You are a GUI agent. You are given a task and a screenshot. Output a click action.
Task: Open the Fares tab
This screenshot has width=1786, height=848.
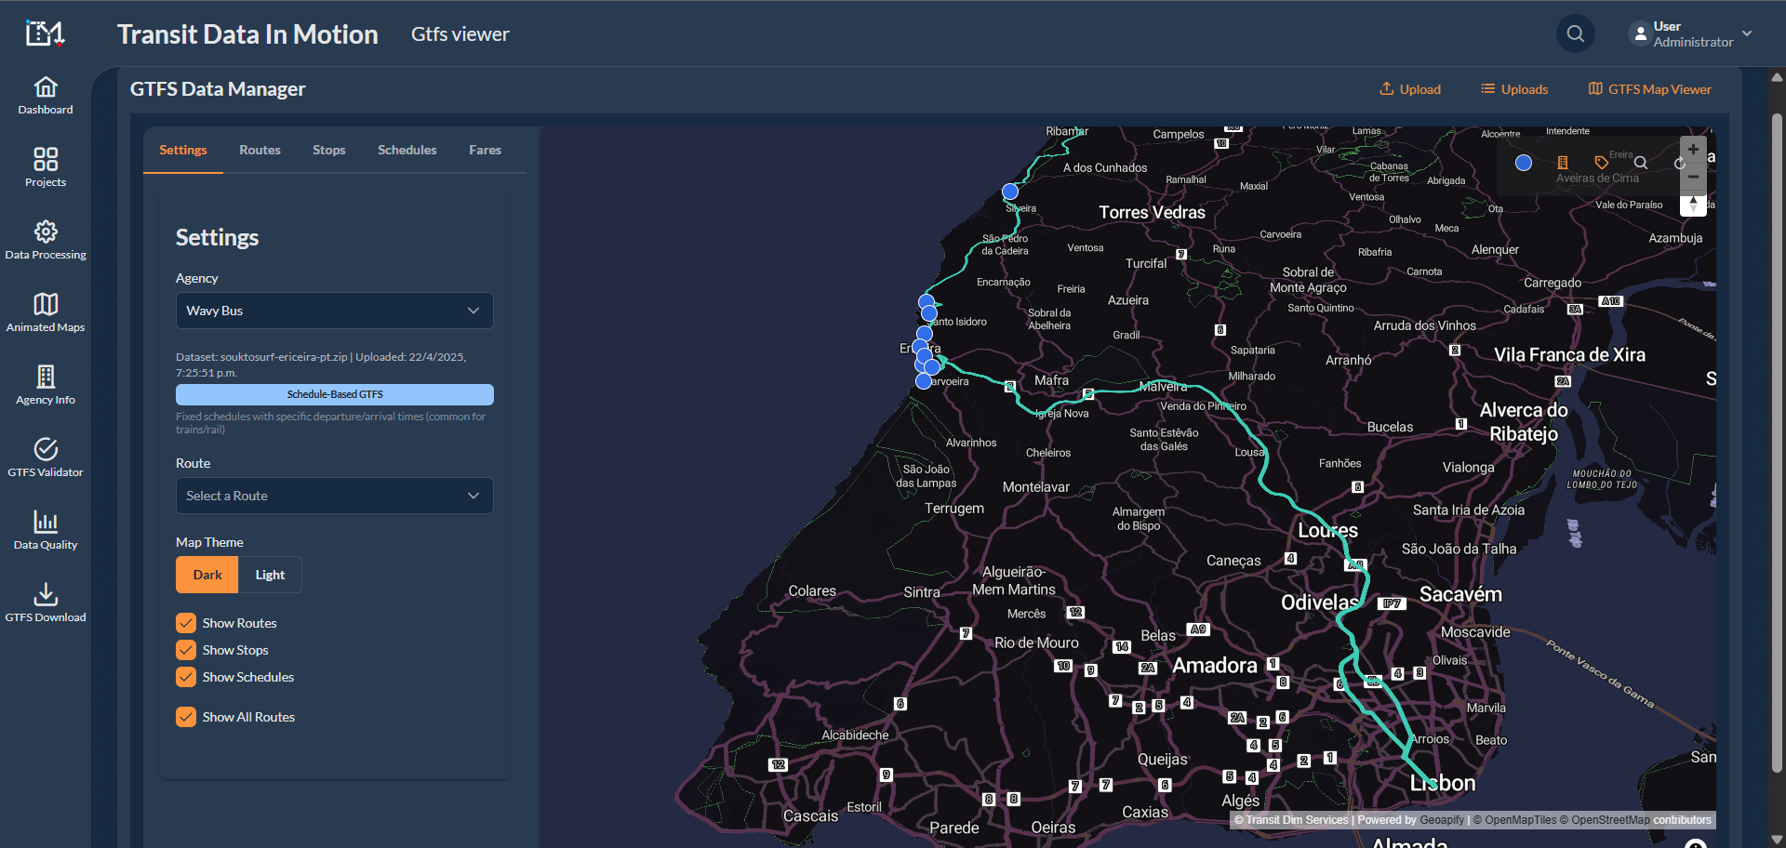tap(485, 150)
